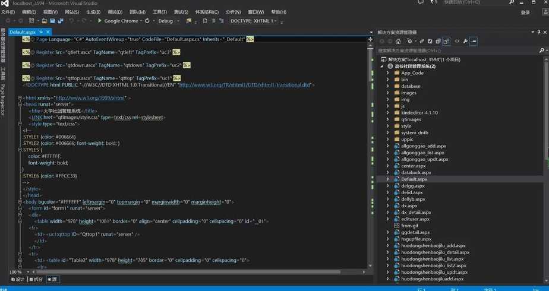Viewport: 549px width, 291px height.
Task: Open the 调试(D) menu
Action: coord(115,12)
